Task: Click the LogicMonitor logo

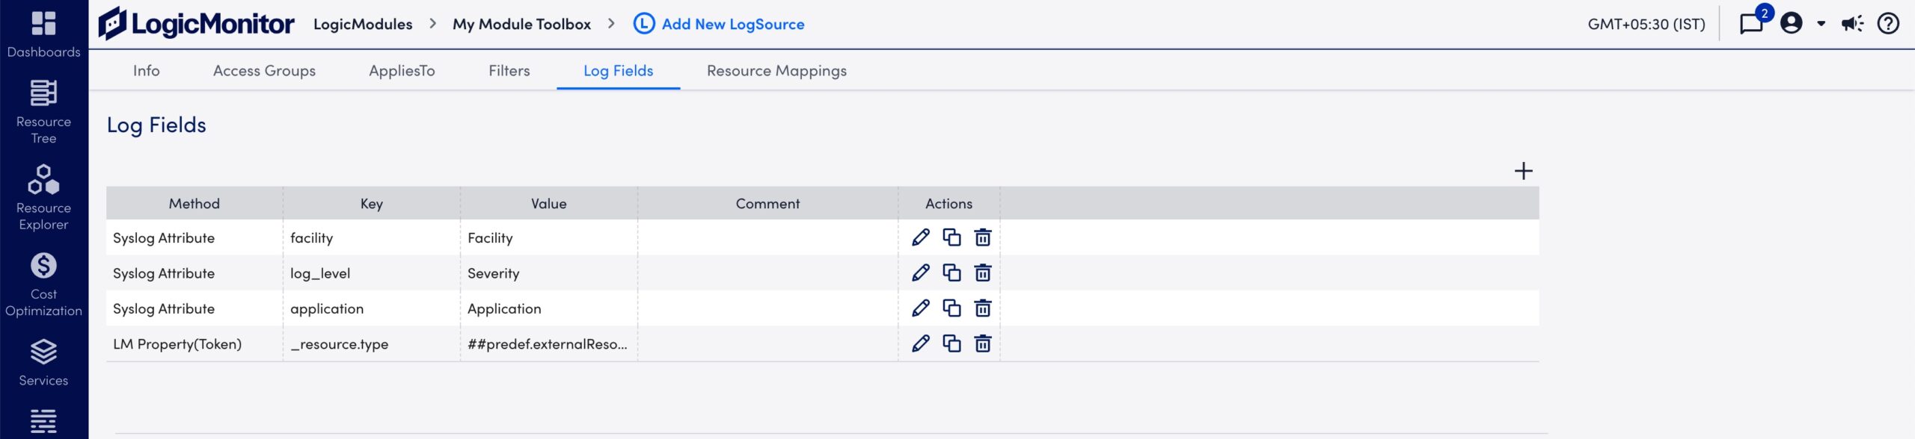Action: (x=197, y=24)
